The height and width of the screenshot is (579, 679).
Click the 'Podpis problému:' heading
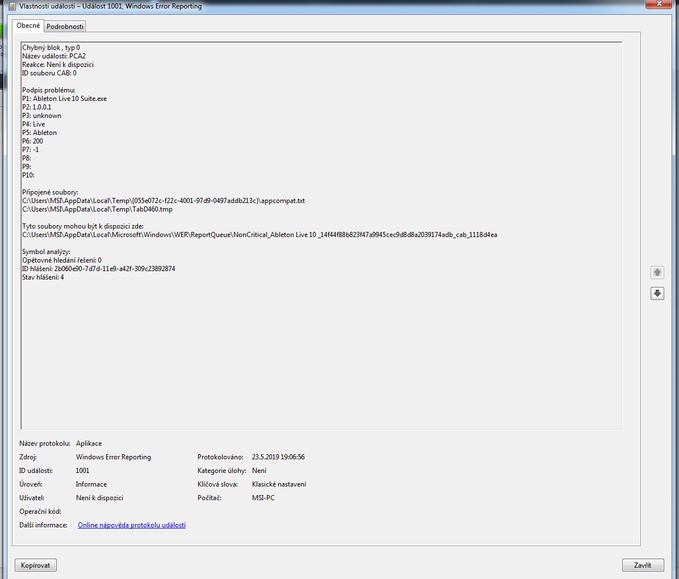tap(48, 90)
